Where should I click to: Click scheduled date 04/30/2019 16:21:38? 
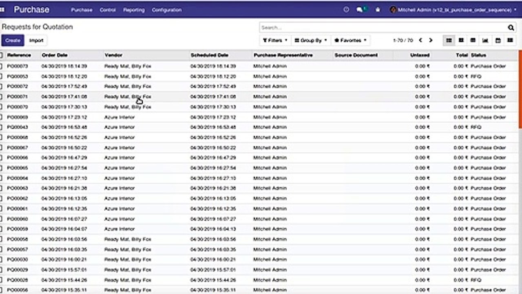(213, 188)
